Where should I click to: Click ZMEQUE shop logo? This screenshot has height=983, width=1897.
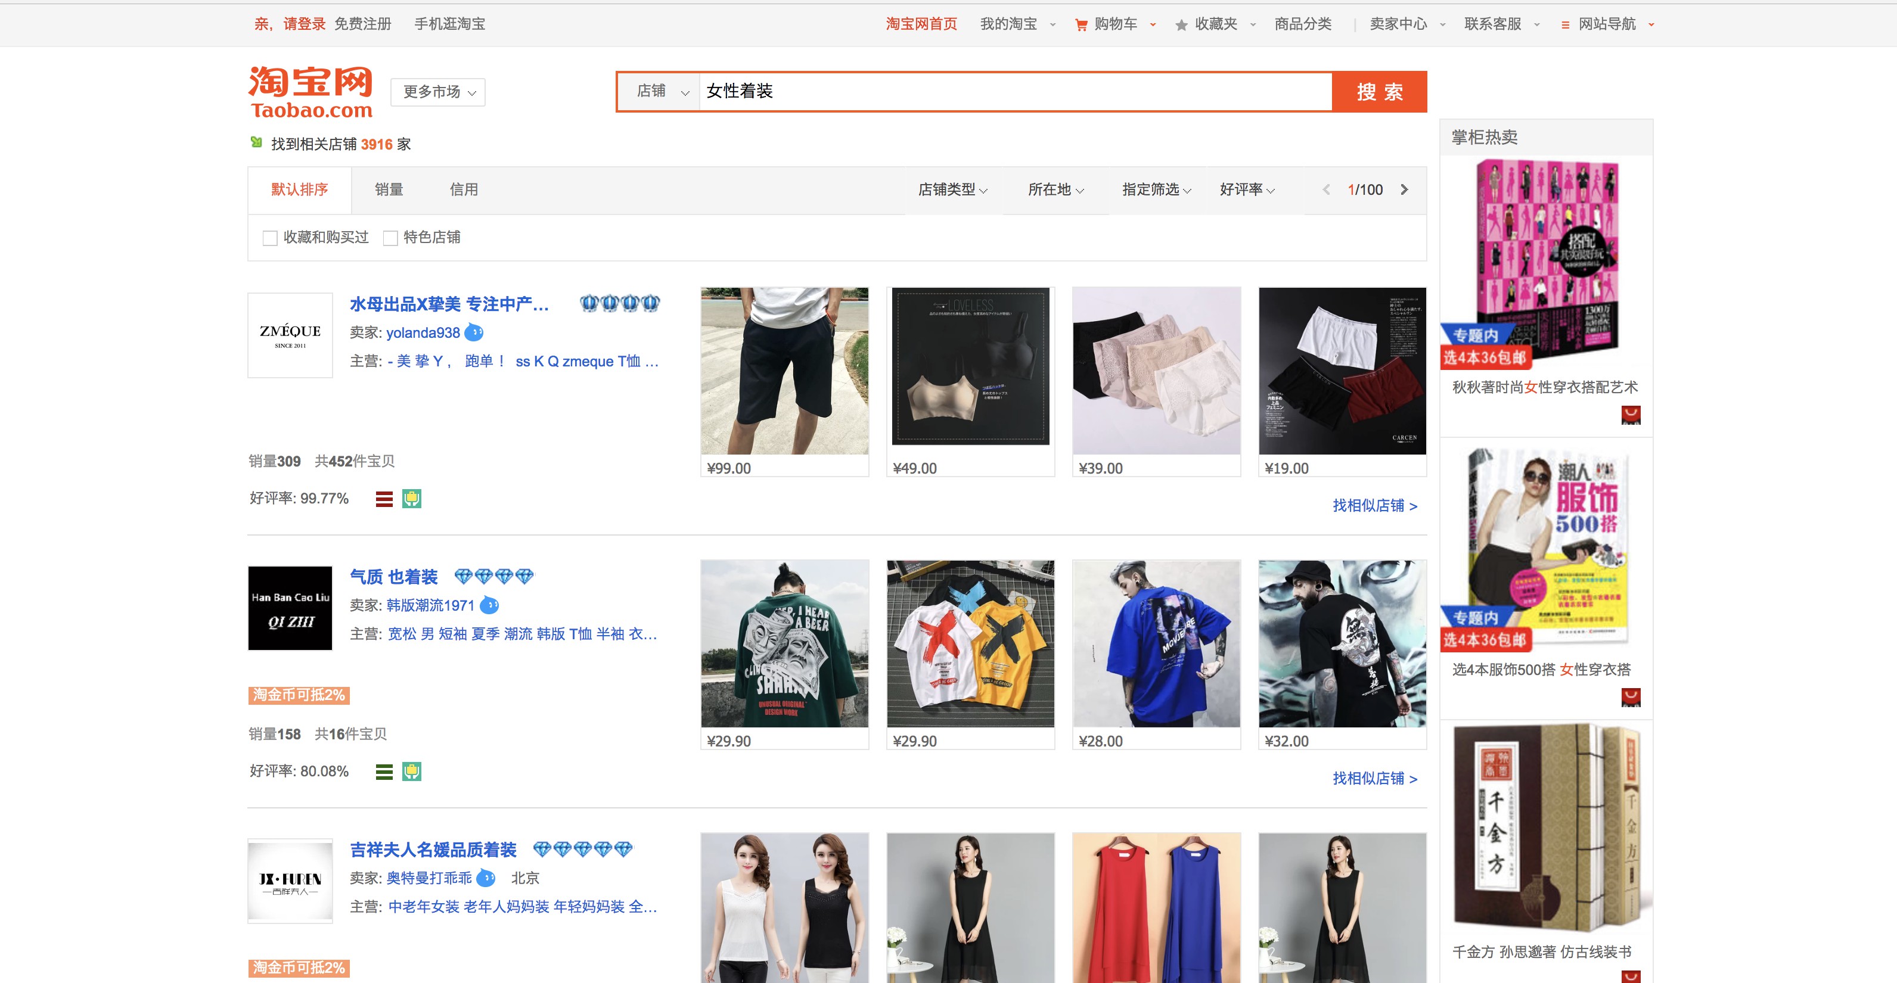(290, 335)
